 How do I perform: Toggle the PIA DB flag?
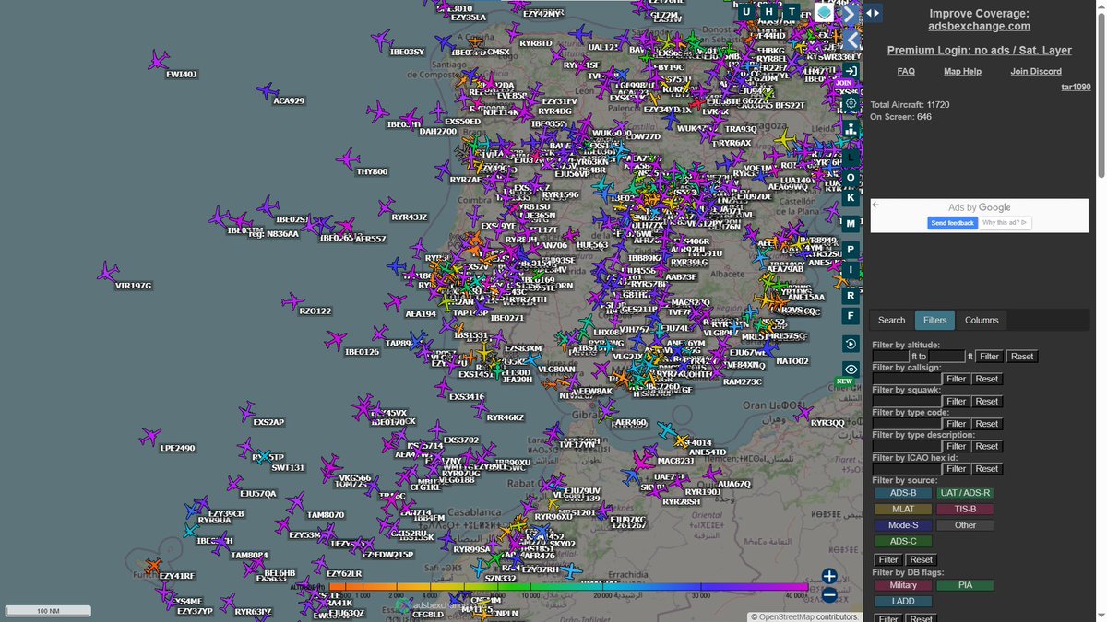pos(965,585)
